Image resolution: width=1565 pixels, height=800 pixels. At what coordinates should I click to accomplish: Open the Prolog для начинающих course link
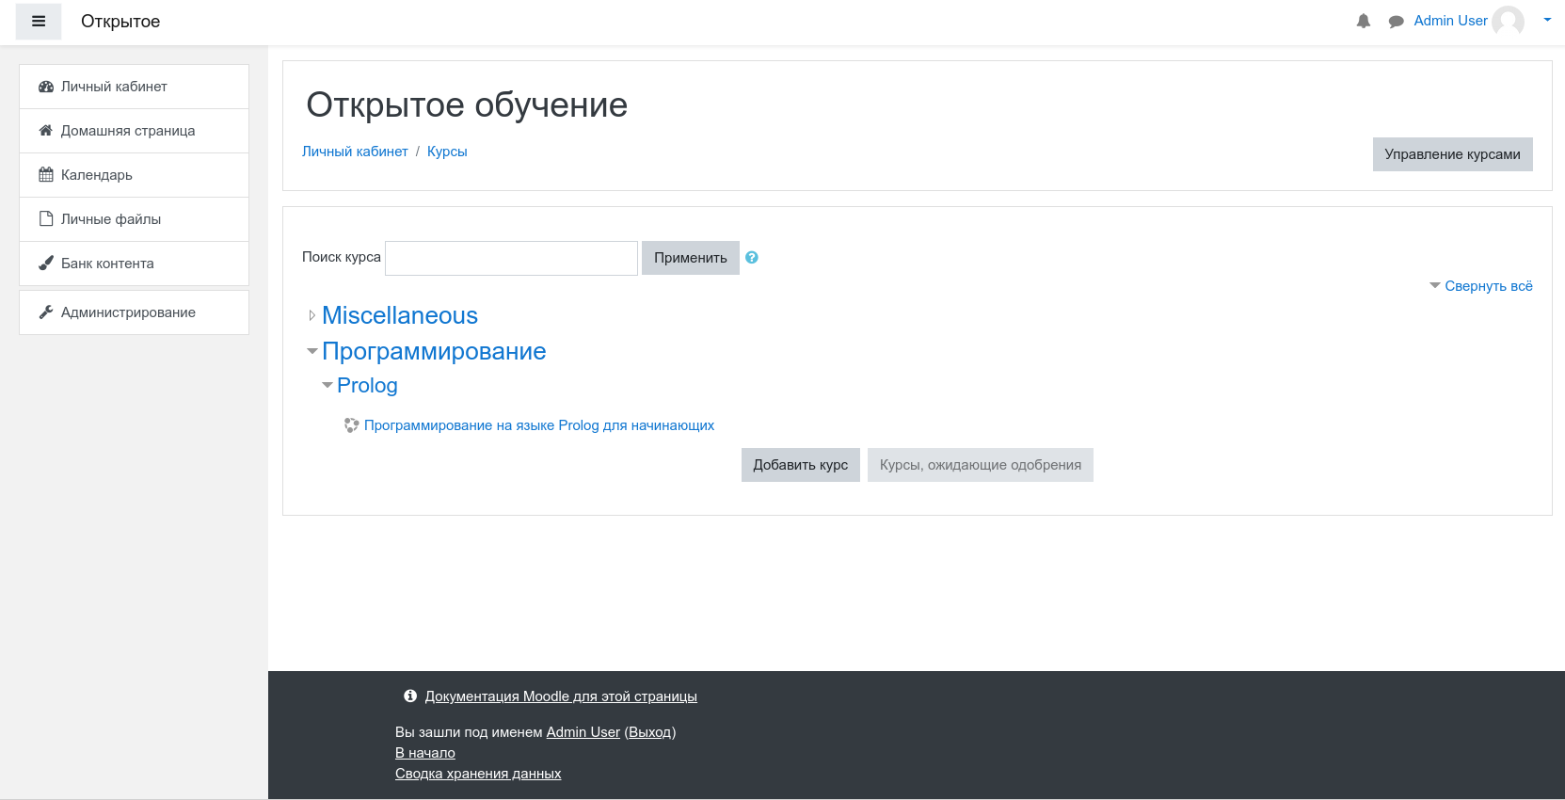coord(538,425)
